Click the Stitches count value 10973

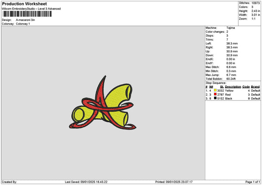pos(255,3)
